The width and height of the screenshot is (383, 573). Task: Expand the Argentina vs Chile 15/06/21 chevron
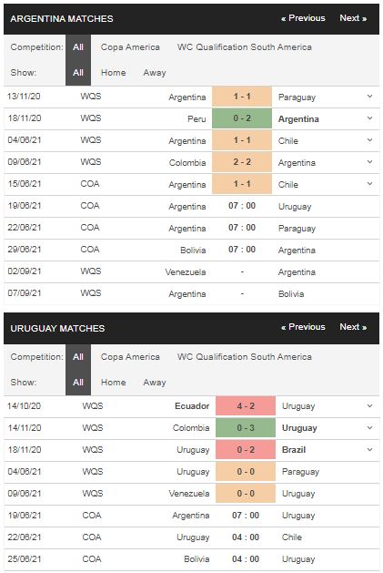(369, 184)
